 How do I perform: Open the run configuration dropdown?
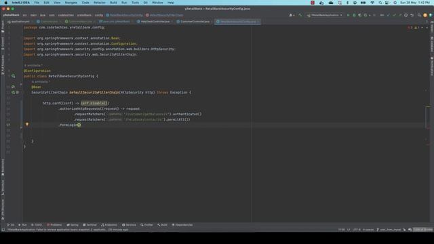[x=324, y=15]
